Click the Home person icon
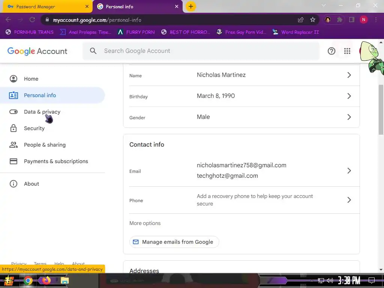This screenshot has width=384, height=288. 13,79
